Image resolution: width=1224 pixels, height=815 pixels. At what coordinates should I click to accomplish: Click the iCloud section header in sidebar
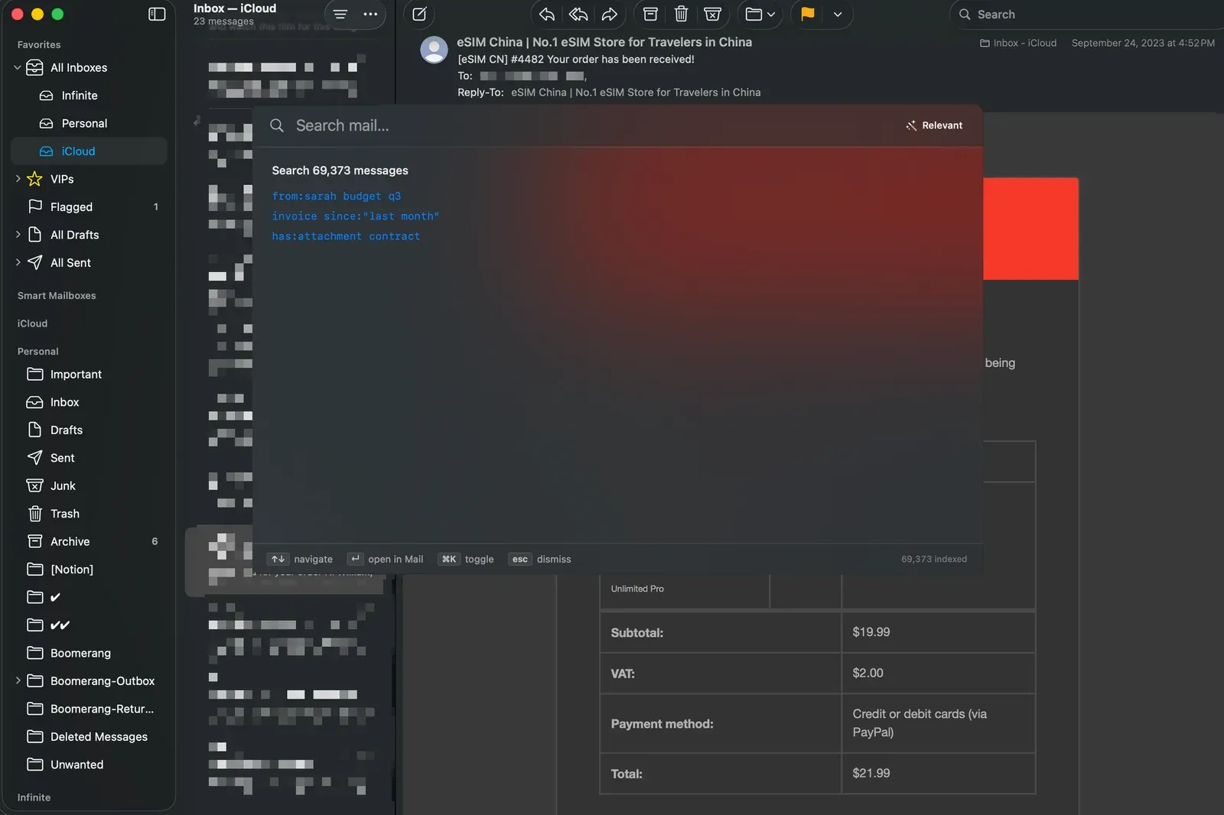point(32,323)
